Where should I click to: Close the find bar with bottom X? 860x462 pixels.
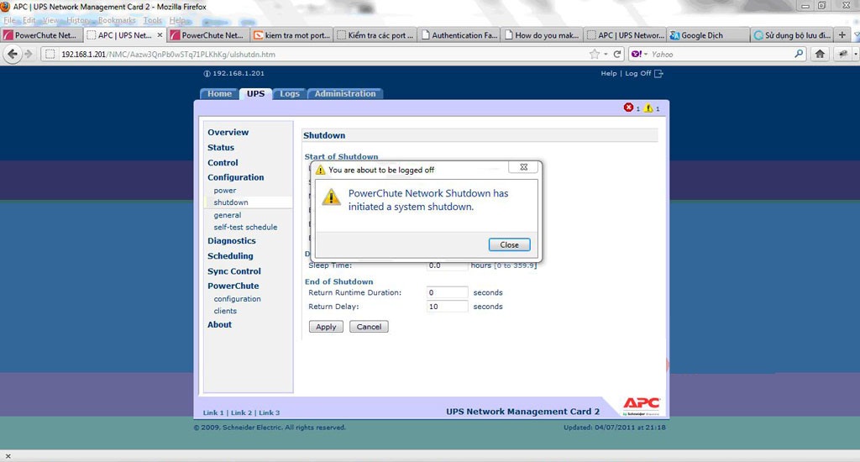[x=8, y=456]
